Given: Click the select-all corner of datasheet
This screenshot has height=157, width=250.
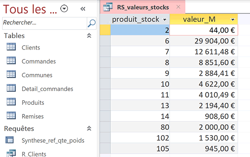Looking at the screenshot, I should (x=105, y=19).
